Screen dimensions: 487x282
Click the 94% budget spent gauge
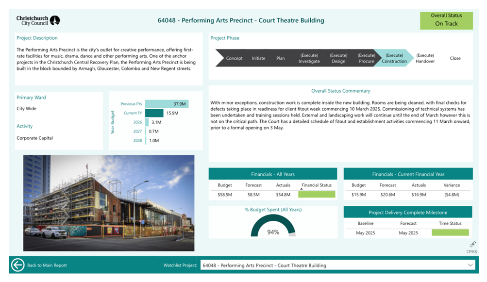(x=273, y=227)
